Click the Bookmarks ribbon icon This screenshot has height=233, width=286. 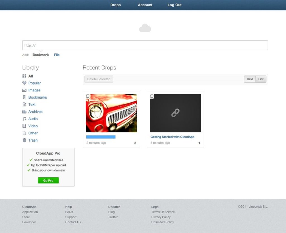click(24, 97)
